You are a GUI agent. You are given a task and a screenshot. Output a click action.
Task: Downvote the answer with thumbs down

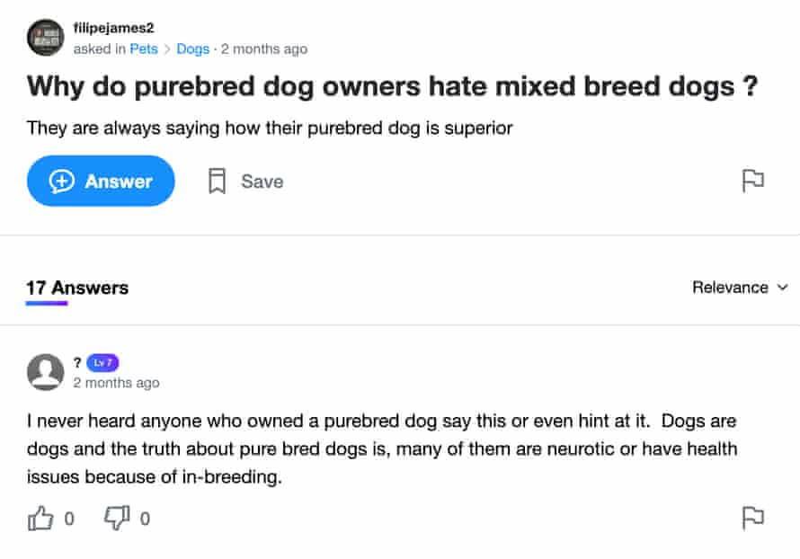tap(118, 518)
